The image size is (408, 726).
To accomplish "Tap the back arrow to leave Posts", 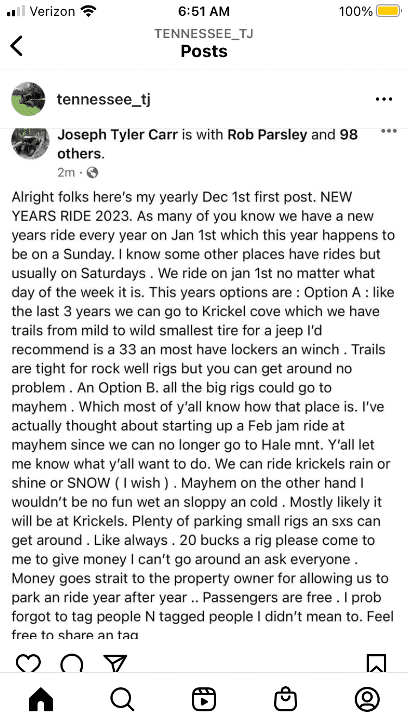I will pyautogui.click(x=17, y=46).
